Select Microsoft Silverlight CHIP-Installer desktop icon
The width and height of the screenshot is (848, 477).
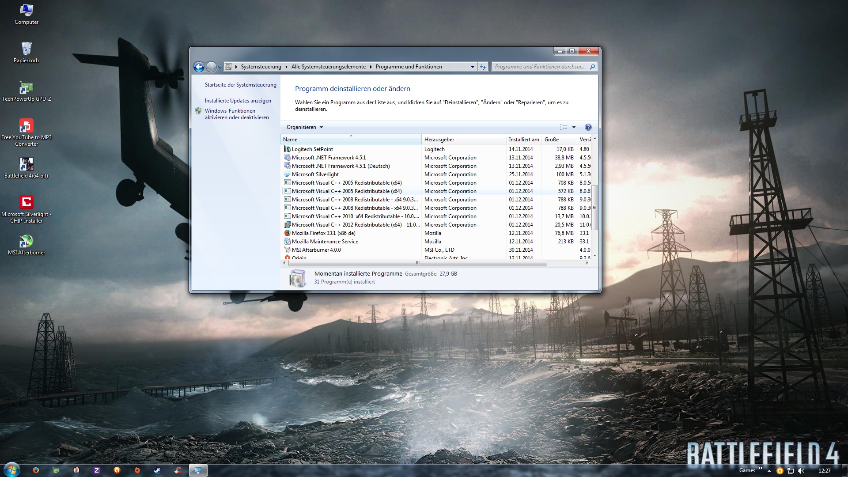click(x=26, y=209)
